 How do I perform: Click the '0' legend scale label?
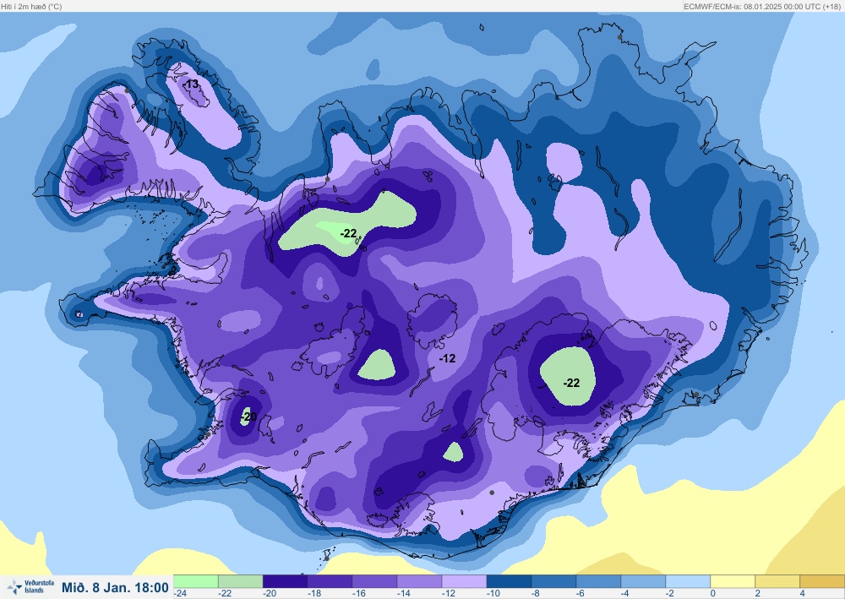pos(713,594)
